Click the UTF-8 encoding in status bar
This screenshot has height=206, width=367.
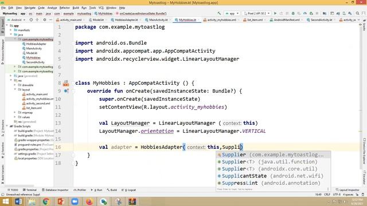pos(337,195)
